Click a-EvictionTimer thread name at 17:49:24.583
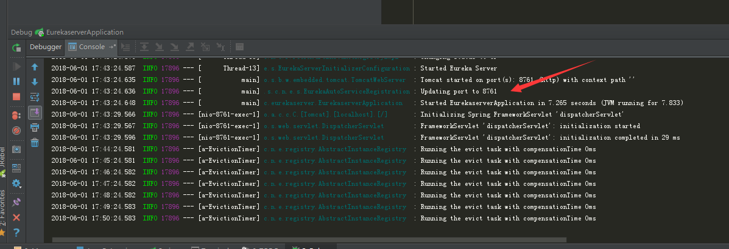 coord(229,207)
